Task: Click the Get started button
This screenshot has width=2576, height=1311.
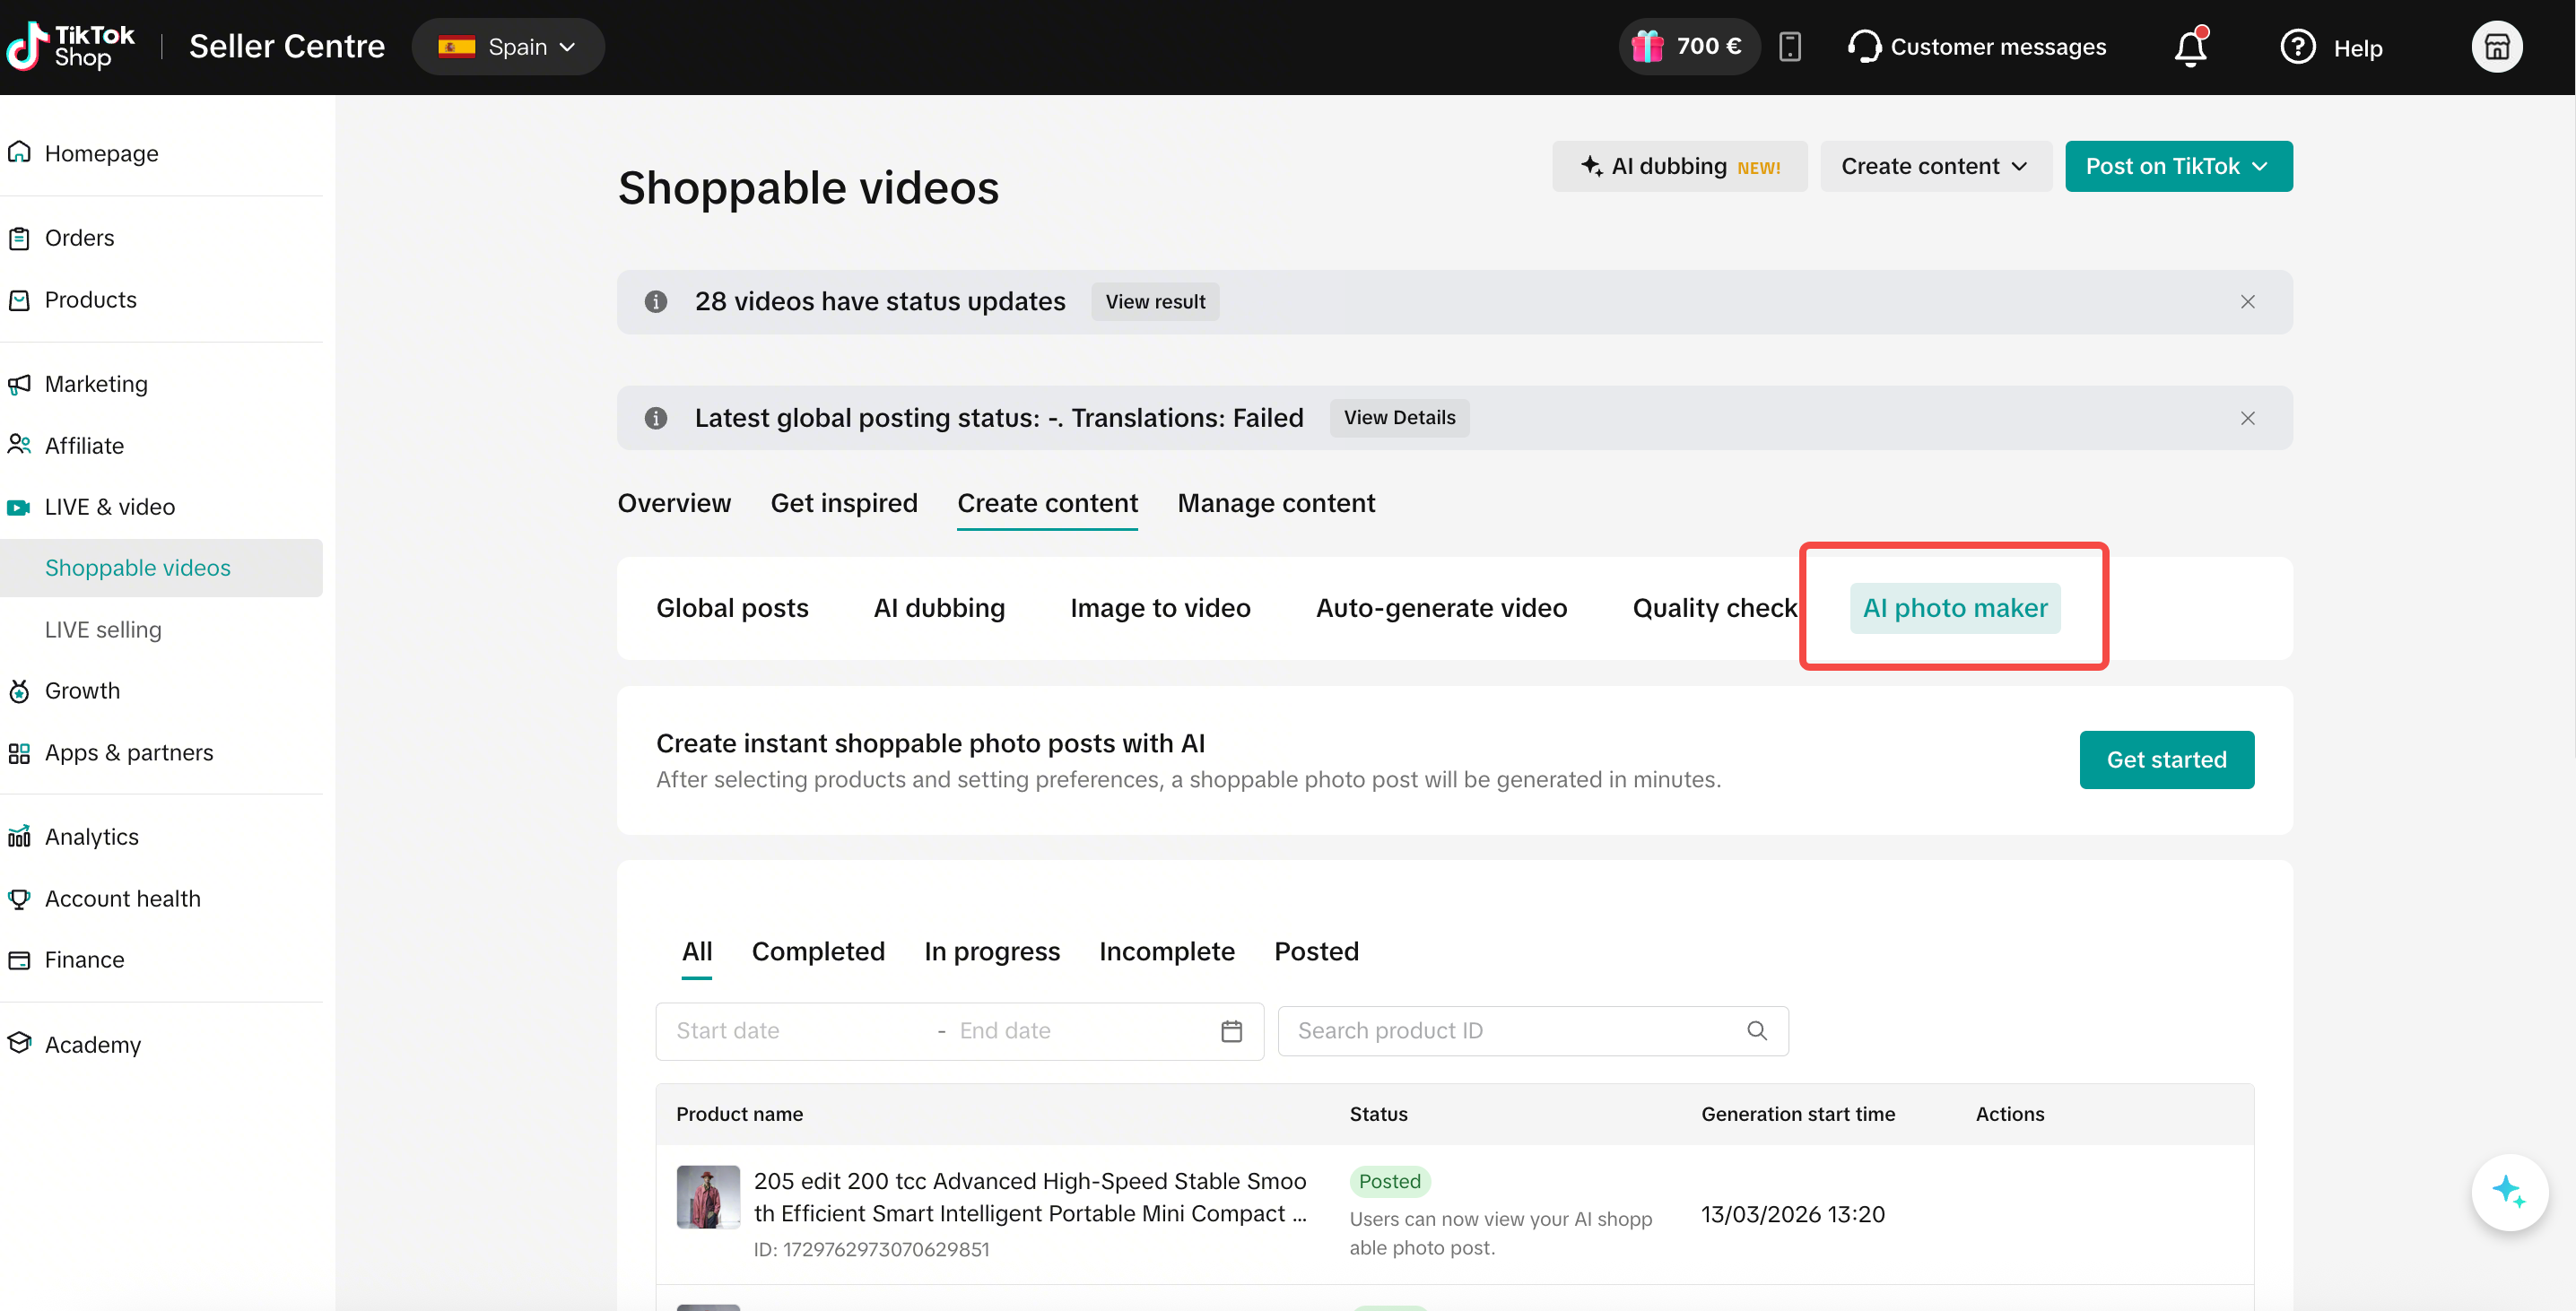Action: 2166,760
